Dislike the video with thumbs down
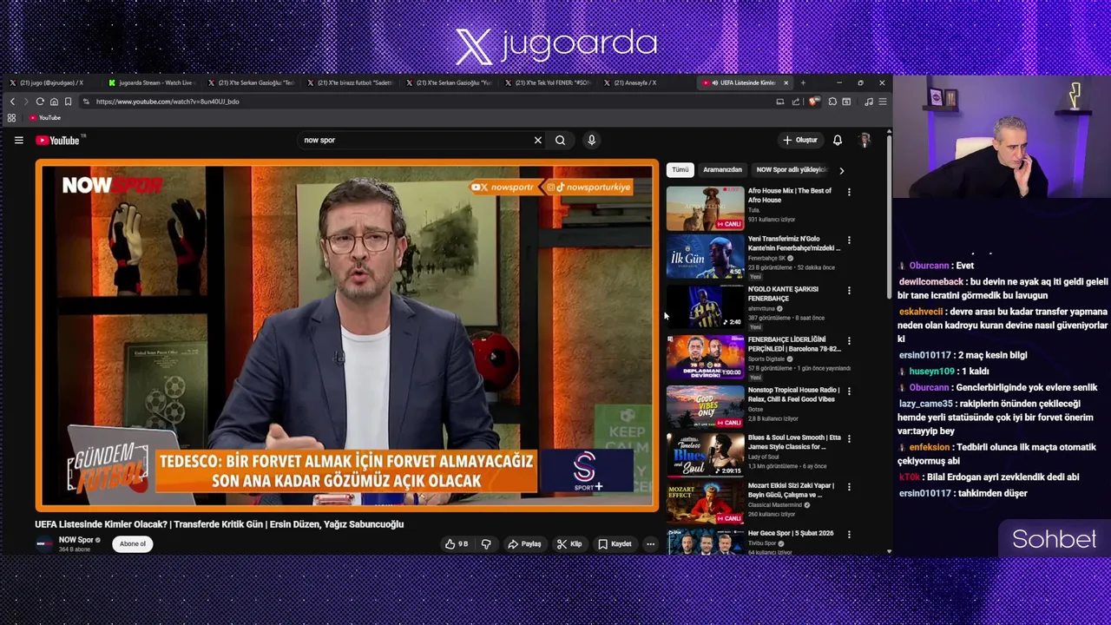1111x625 pixels. coord(486,543)
